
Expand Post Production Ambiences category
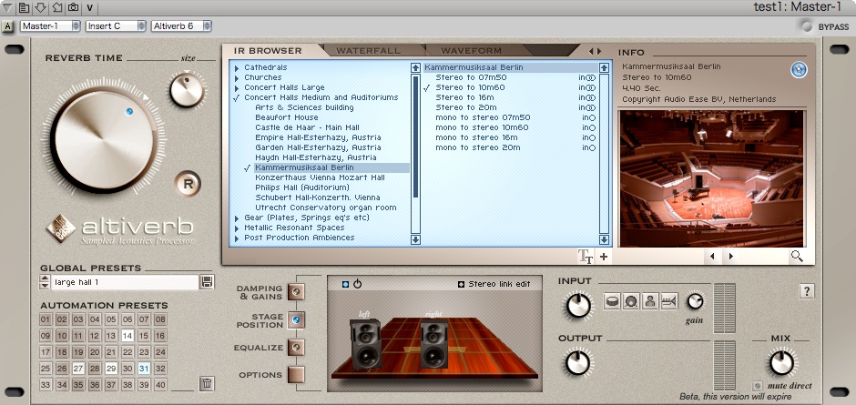click(x=237, y=238)
